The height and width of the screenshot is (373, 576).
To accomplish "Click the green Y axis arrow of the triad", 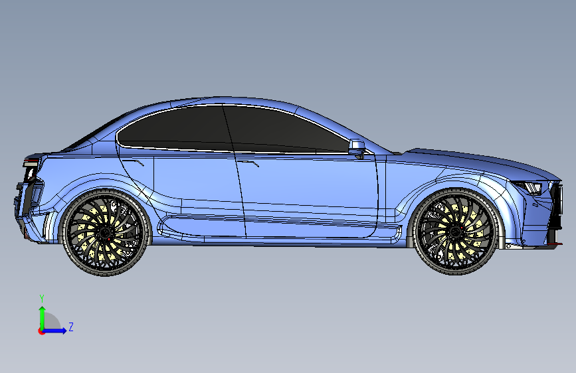I will [x=43, y=317].
